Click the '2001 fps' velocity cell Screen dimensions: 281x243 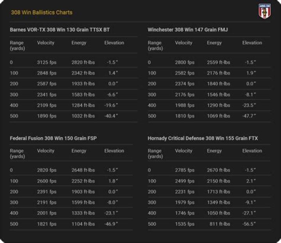click(x=47, y=213)
